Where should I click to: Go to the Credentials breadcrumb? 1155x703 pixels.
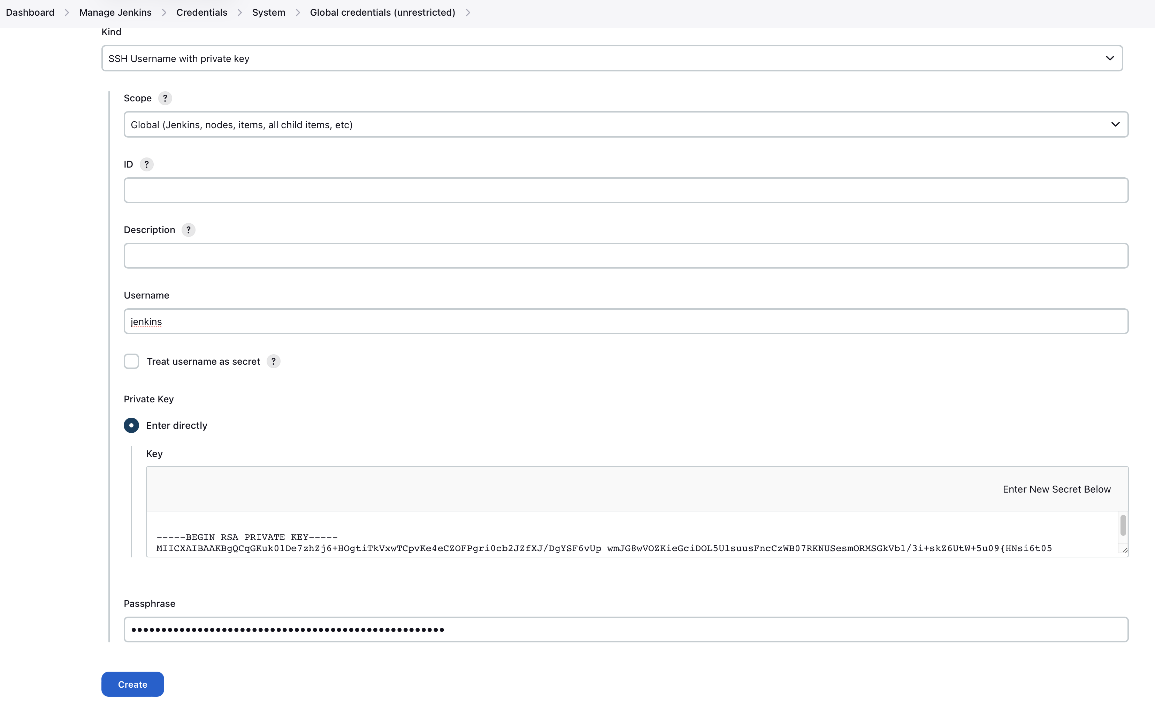[x=201, y=12]
